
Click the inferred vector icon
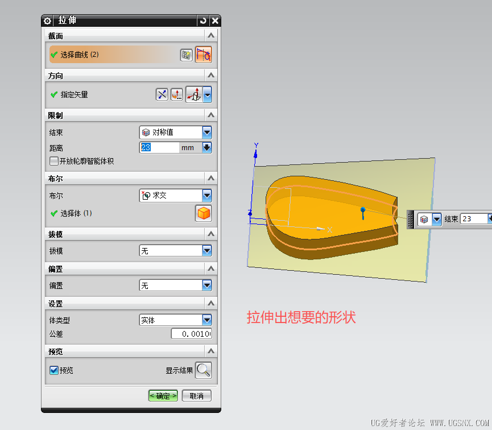[x=194, y=94]
